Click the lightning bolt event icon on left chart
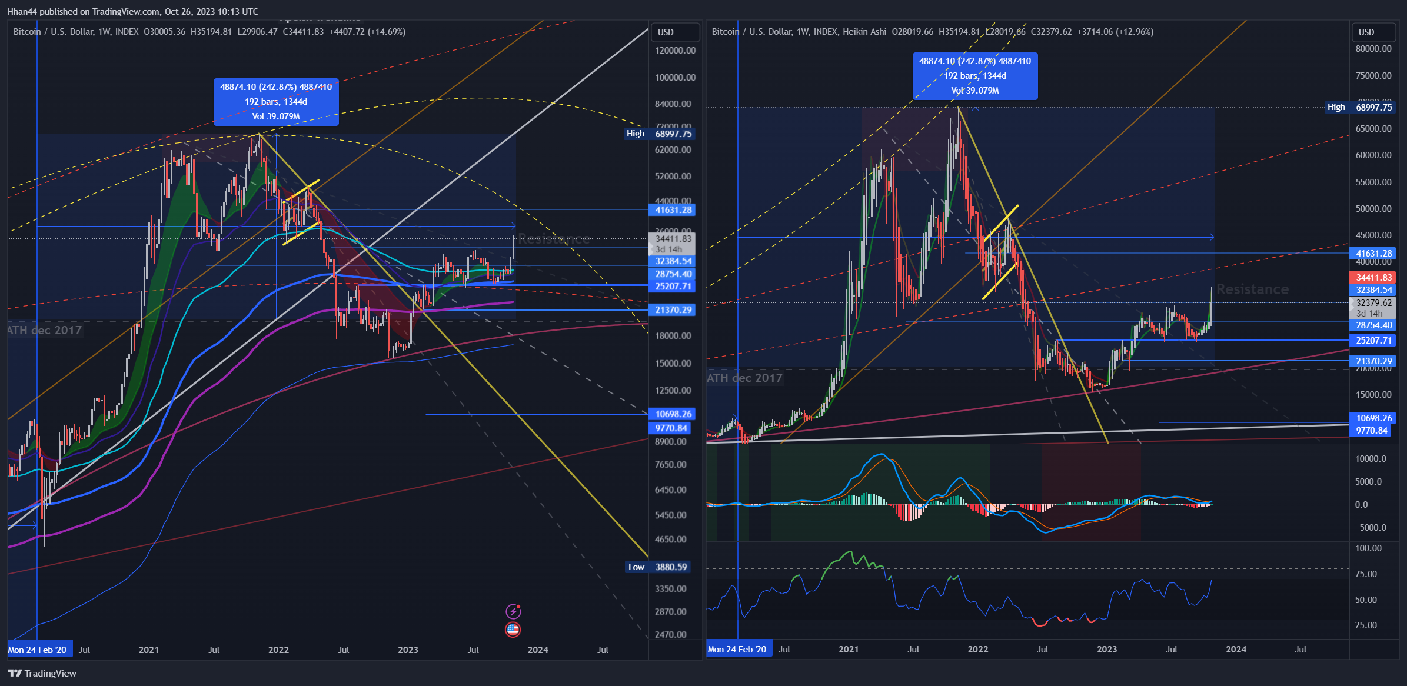The image size is (1407, 686). [513, 611]
